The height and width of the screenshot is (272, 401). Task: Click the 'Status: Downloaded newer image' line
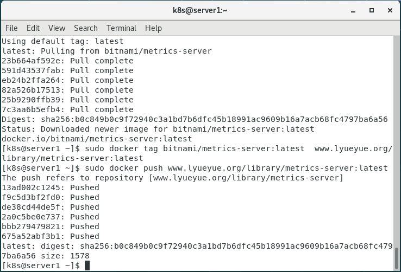[x=158, y=129]
